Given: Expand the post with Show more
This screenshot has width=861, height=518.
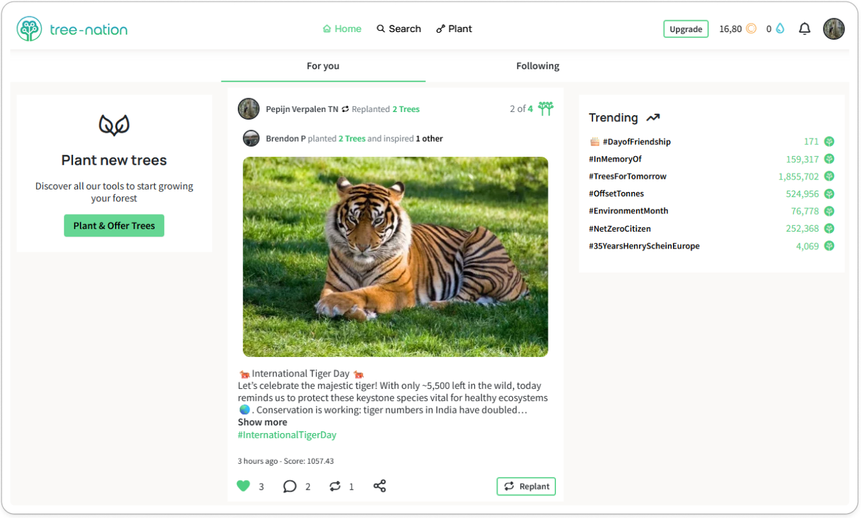Looking at the screenshot, I should click(262, 422).
